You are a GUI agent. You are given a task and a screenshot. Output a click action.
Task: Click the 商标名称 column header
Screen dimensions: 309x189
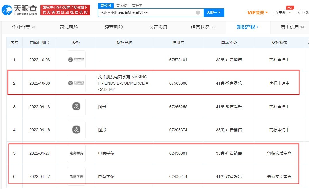[124, 42]
